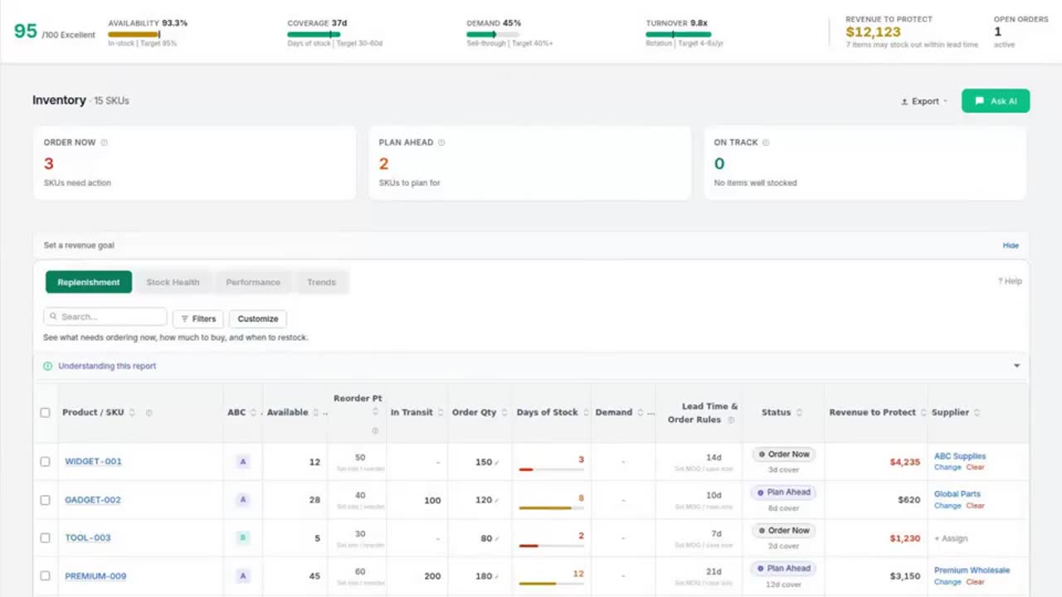Viewport: 1062px width, 597px height.
Task: Open the WIDGET-001 product link
Action: (93, 462)
